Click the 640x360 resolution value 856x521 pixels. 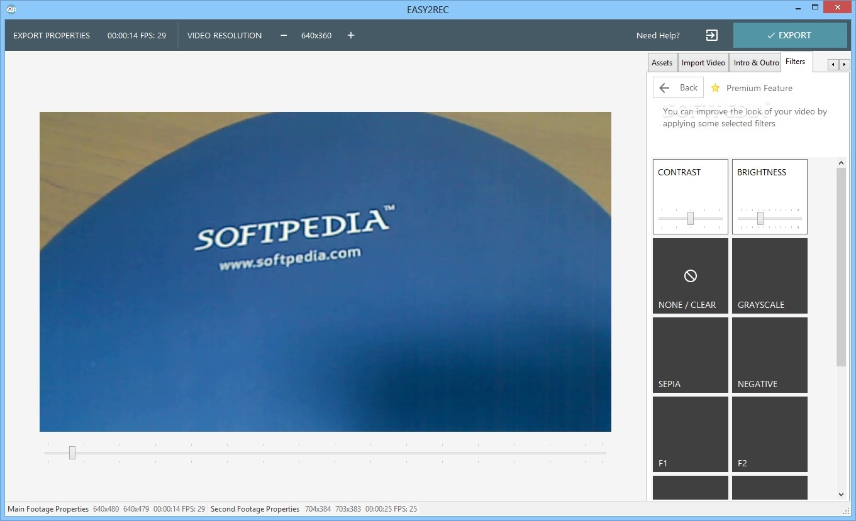pos(316,35)
